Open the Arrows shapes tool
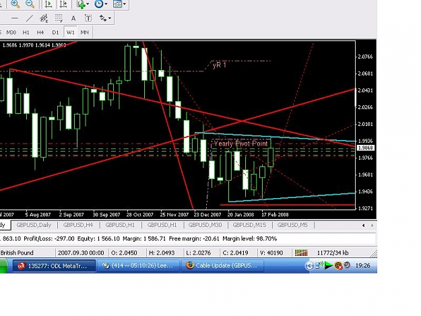The image size is (421, 316). click(x=103, y=18)
